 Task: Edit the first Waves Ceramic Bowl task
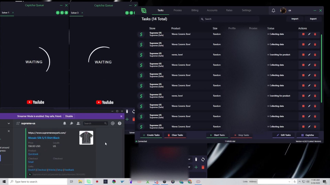pyautogui.click(x=309, y=34)
